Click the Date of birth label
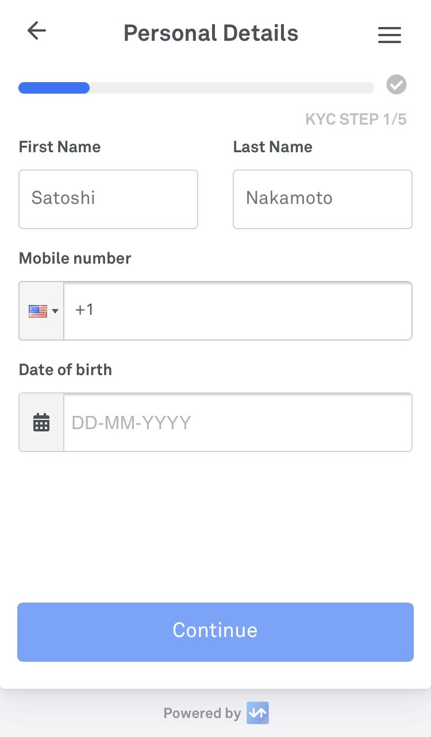Image resolution: width=431 pixels, height=737 pixels. (x=66, y=369)
